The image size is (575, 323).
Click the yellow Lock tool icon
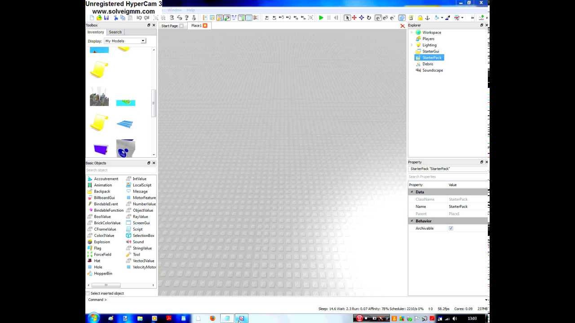pyautogui.click(x=420, y=18)
